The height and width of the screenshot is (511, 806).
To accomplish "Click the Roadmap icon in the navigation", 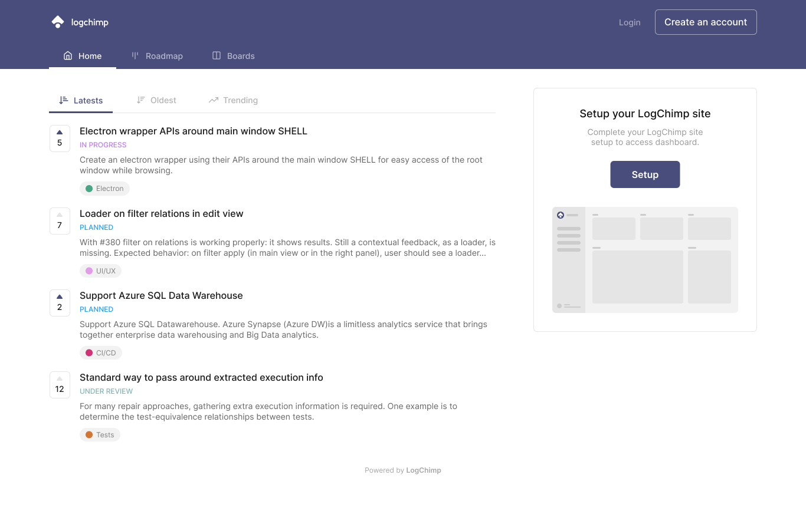I will click(136, 55).
